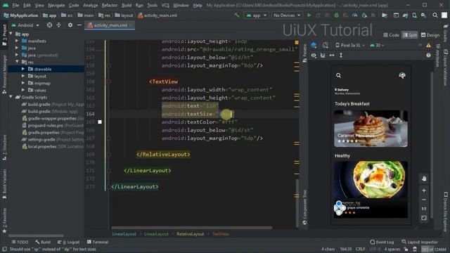The height and width of the screenshot is (253, 450).
Task: Open the Navigate menu
Action: (x=56, y=5)
